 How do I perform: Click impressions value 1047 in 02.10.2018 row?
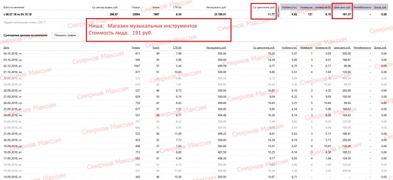point(137,66)
